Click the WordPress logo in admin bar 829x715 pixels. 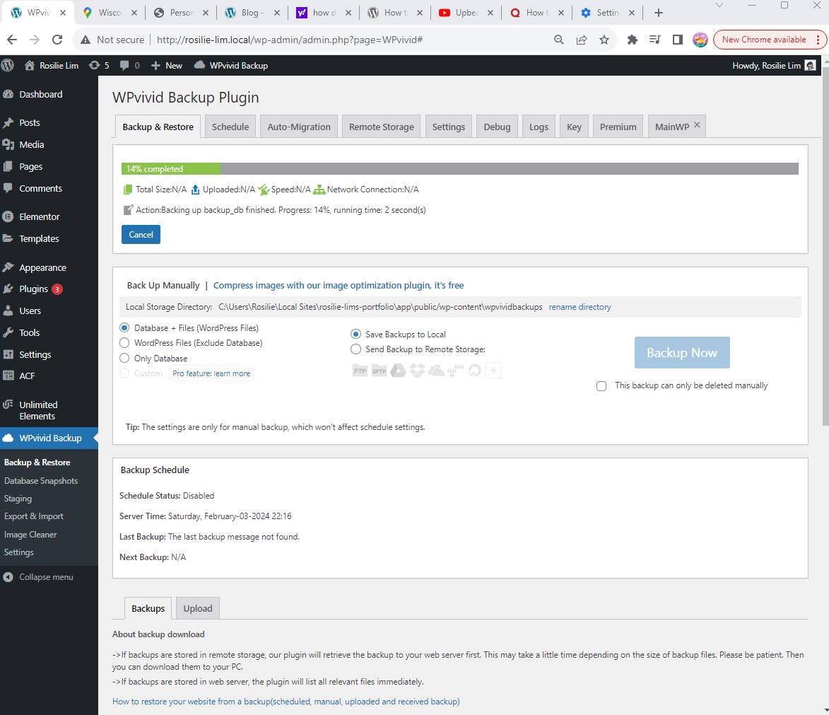8,65
